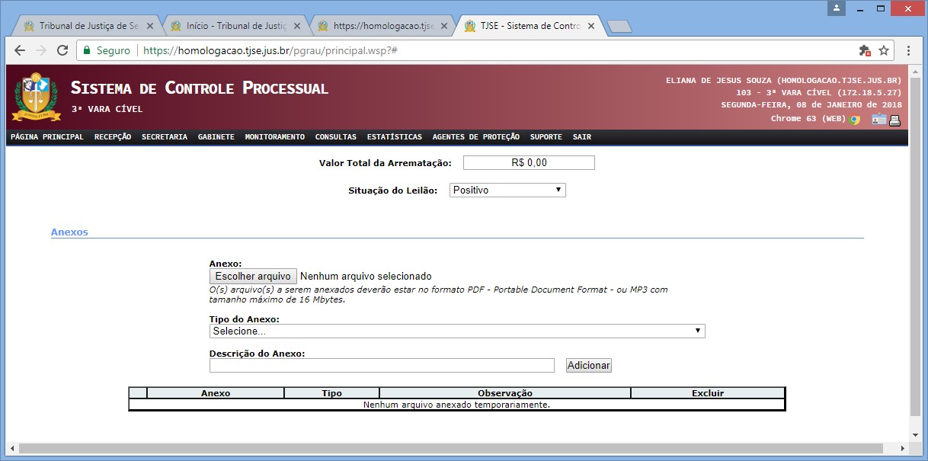Open the Secretaria menu

point(164,137)
